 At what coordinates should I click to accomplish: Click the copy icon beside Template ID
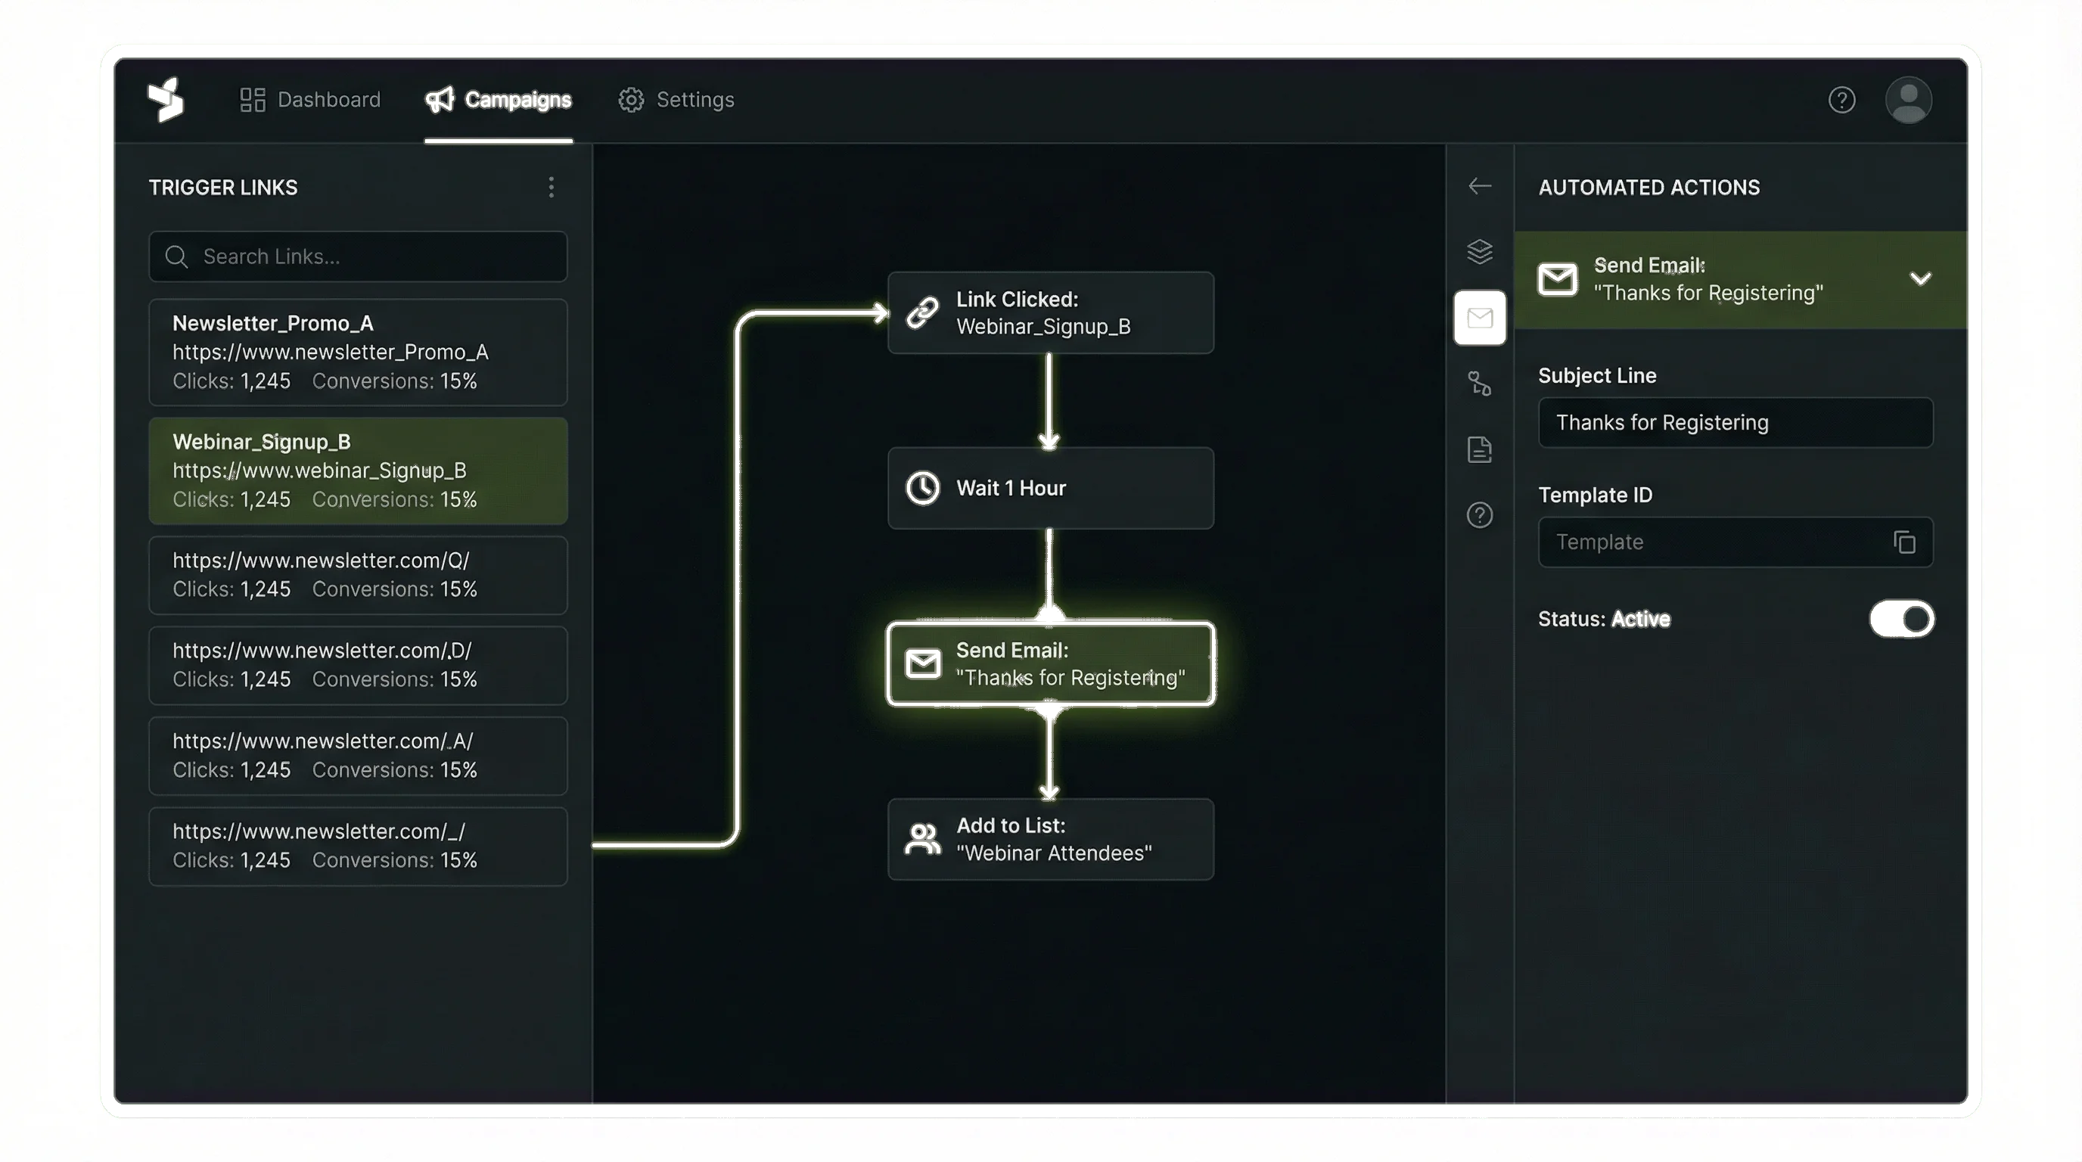1904,542
